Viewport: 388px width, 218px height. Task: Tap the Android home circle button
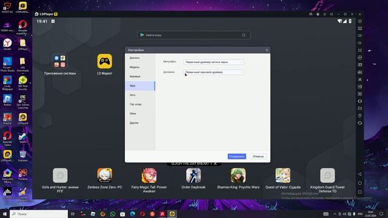tap(360, 183)
